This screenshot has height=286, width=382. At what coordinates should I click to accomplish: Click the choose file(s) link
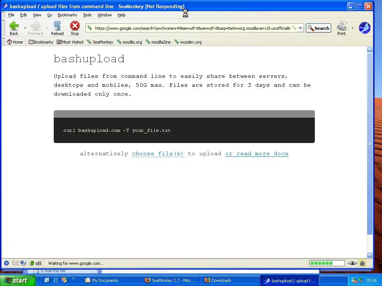158,154
